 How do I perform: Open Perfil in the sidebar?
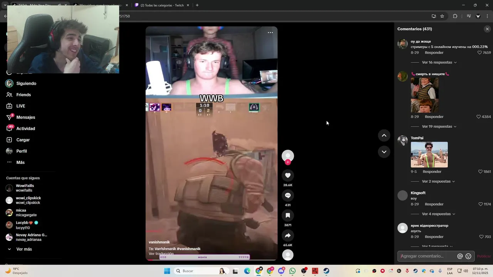[21, 151]
